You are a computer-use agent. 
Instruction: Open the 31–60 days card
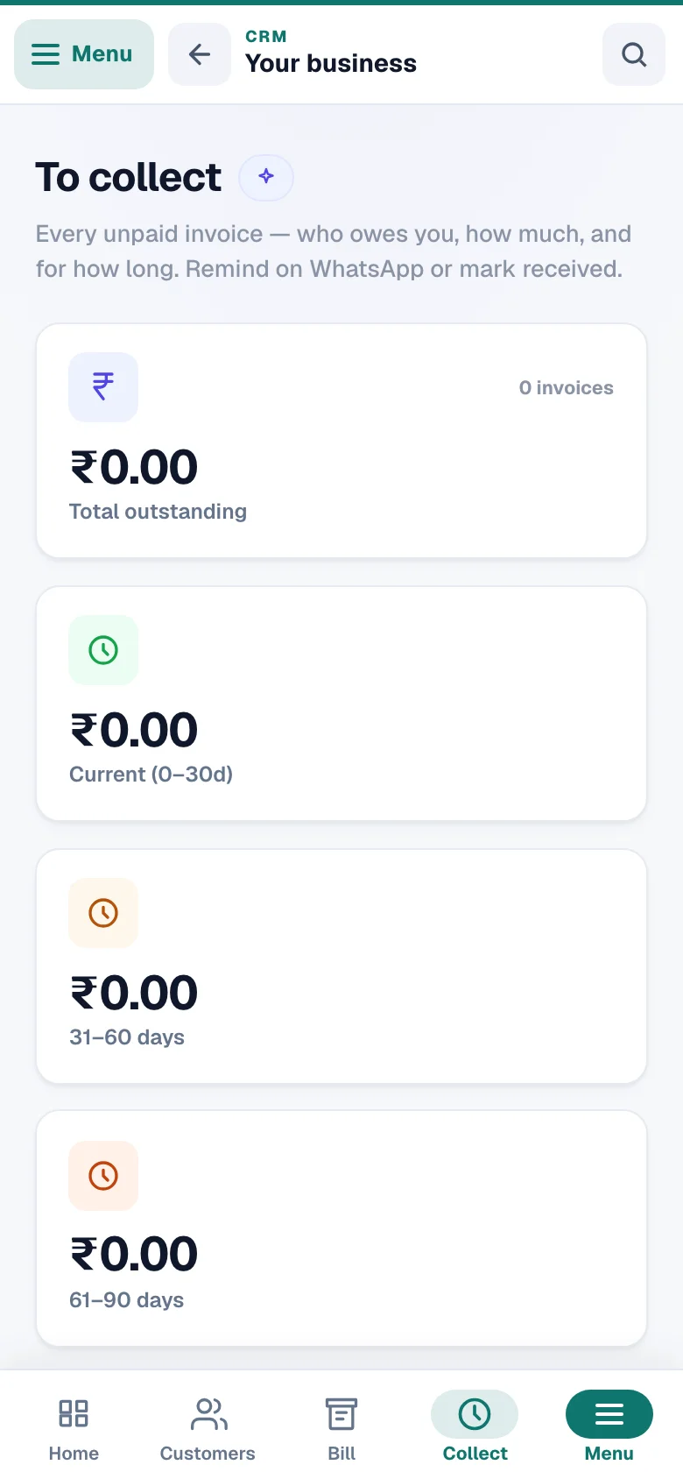tap(341, 966)
